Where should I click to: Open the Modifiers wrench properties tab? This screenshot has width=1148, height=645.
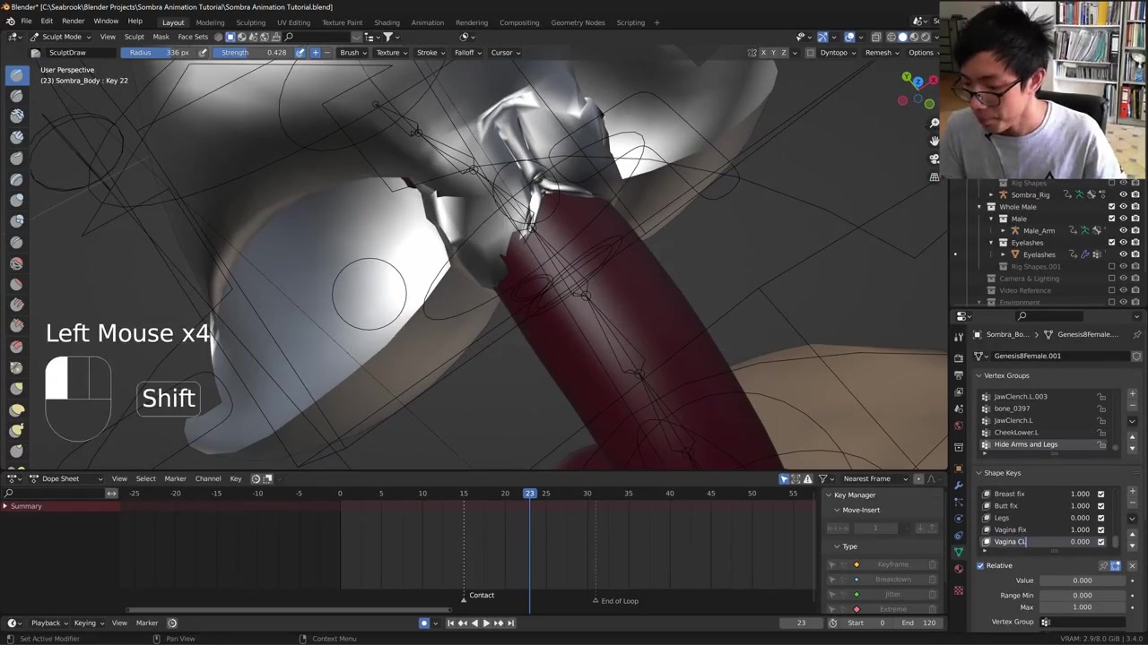pos(959,485)
